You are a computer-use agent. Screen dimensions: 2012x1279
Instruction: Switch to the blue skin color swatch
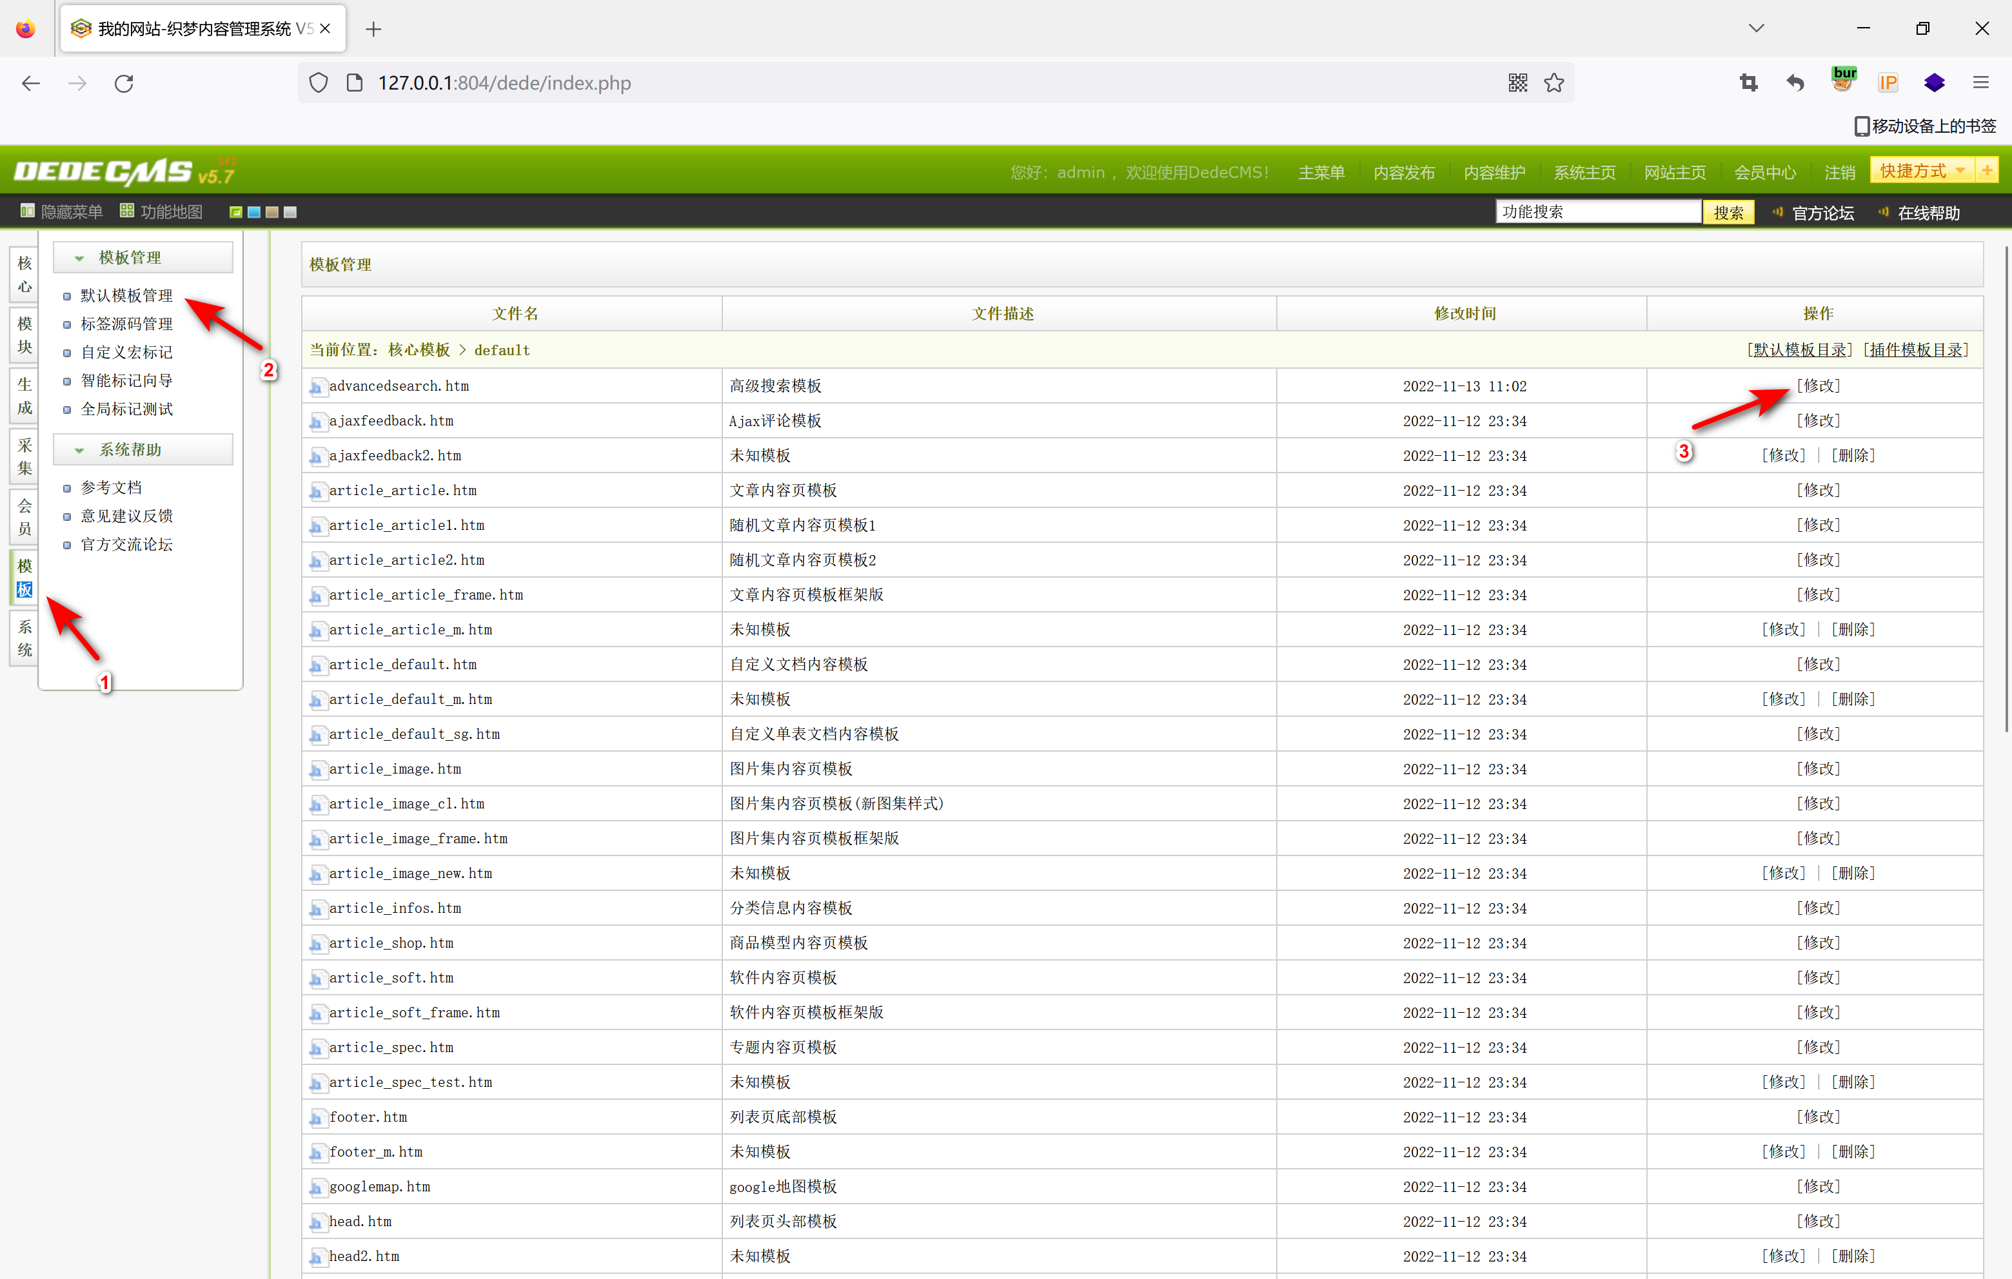point(254,212)
